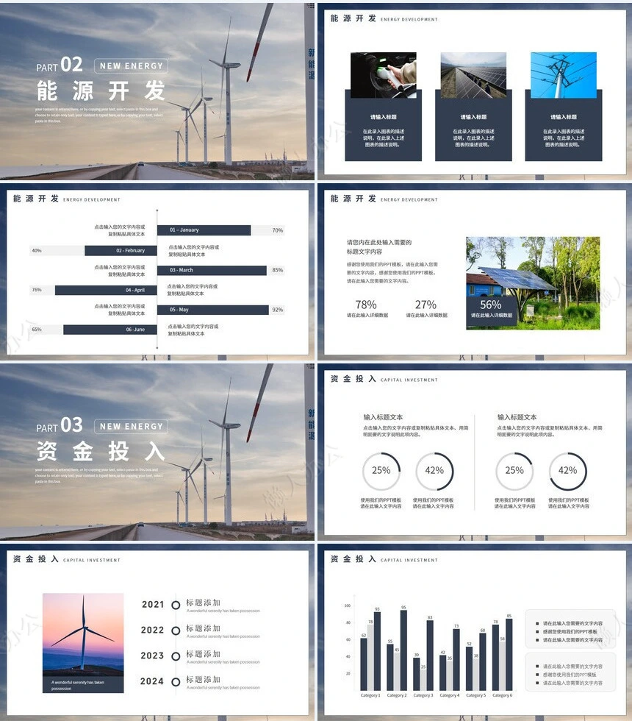
Task: Select the 2024 timeline circle marker
Action: point(176,681)
